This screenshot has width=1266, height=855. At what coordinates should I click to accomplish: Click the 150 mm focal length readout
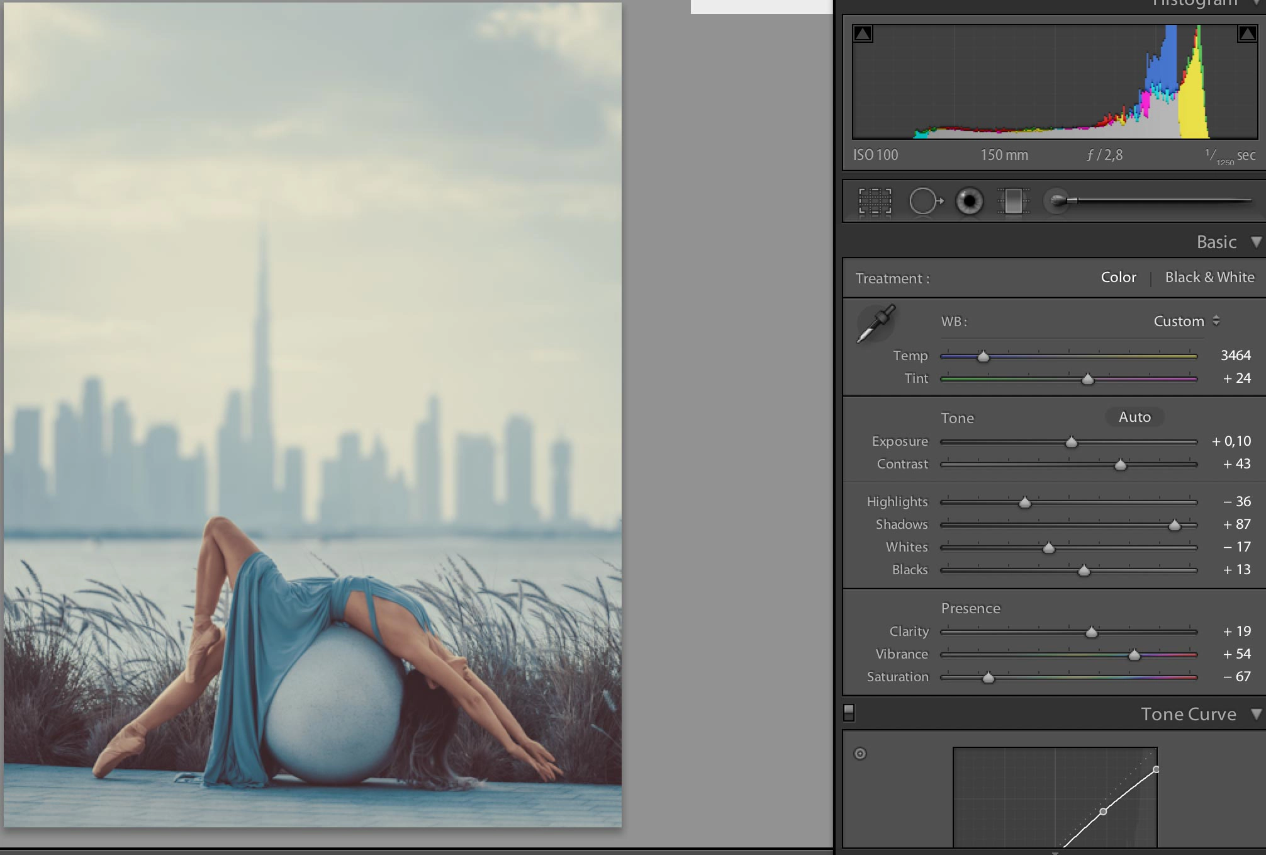(x=1004, y=155)
